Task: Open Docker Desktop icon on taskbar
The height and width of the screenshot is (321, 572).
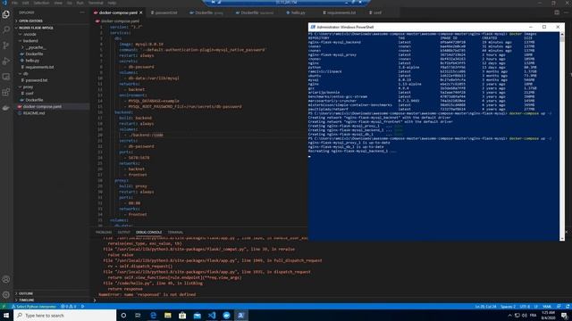Action: (x=226, y=315)
